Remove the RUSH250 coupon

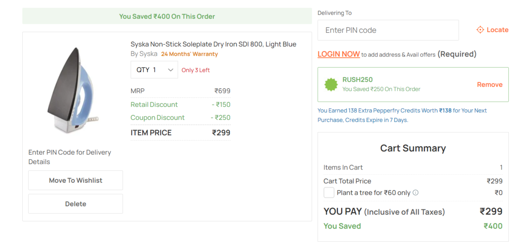pyautogui.click(x=490, y=85)
